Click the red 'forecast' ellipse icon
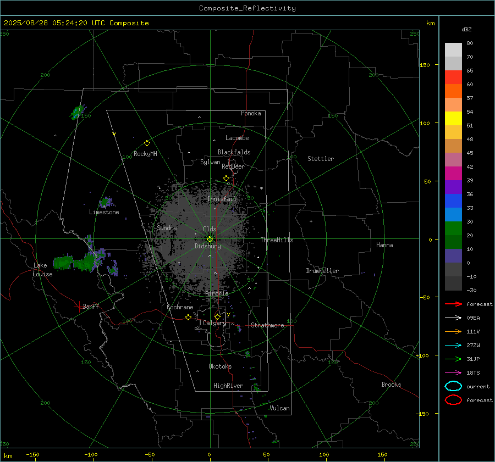Screen dimensions: 495x462 (x=453, y=400)
